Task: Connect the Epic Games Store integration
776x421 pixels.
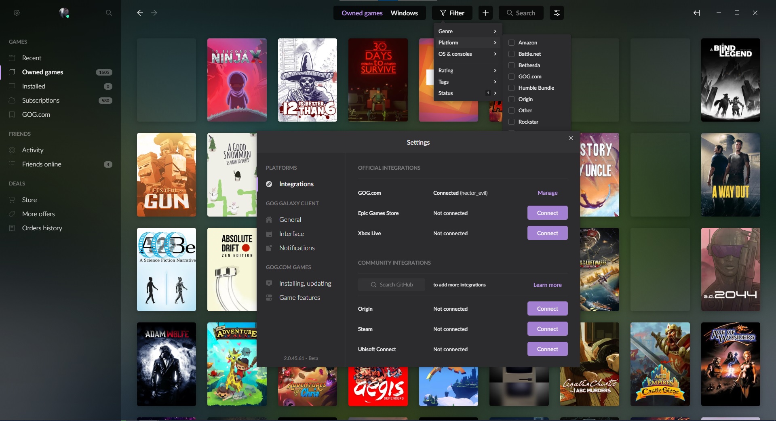Action: pyautogui.click(x=547, y=213)
